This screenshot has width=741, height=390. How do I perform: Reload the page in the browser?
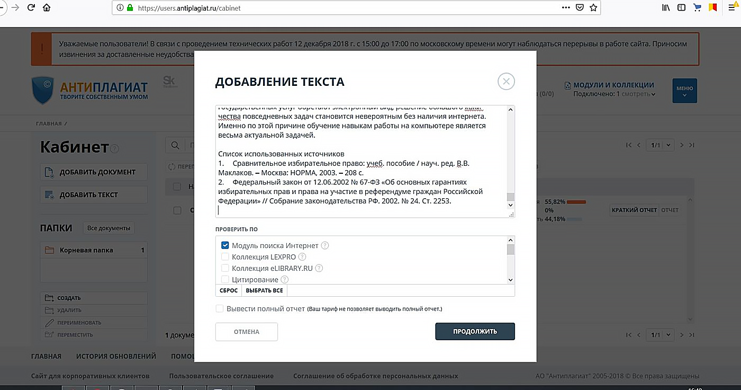point(31,8)
